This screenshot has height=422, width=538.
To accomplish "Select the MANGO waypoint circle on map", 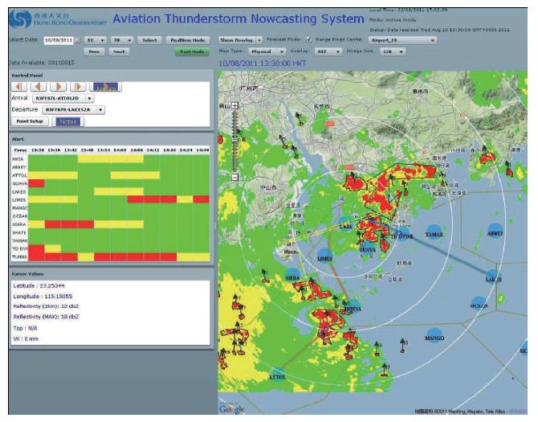I will [434, 335].
